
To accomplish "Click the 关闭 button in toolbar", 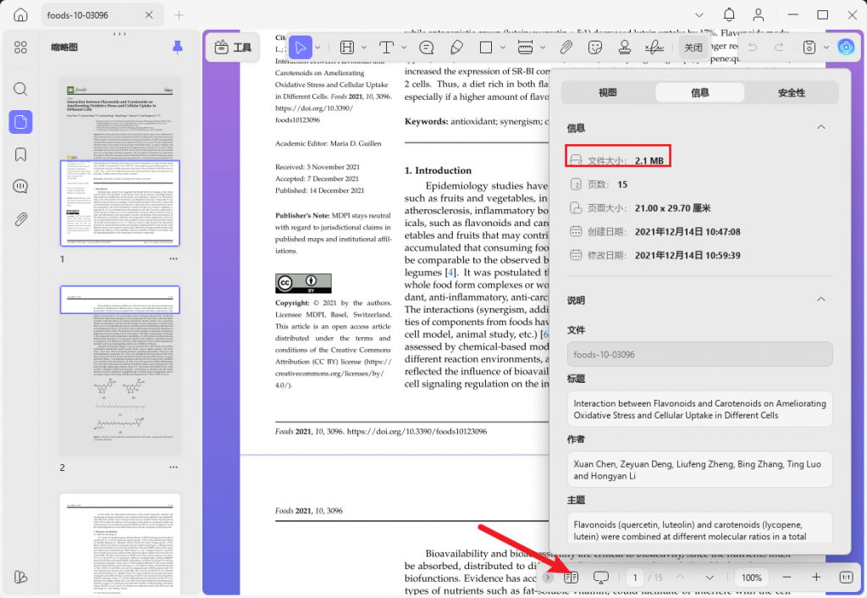I will [x=693, y=47].
